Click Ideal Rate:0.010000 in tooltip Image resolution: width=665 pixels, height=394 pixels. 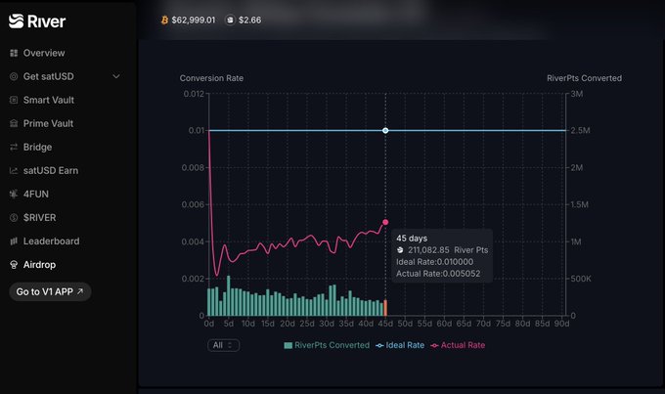point(435,262)
